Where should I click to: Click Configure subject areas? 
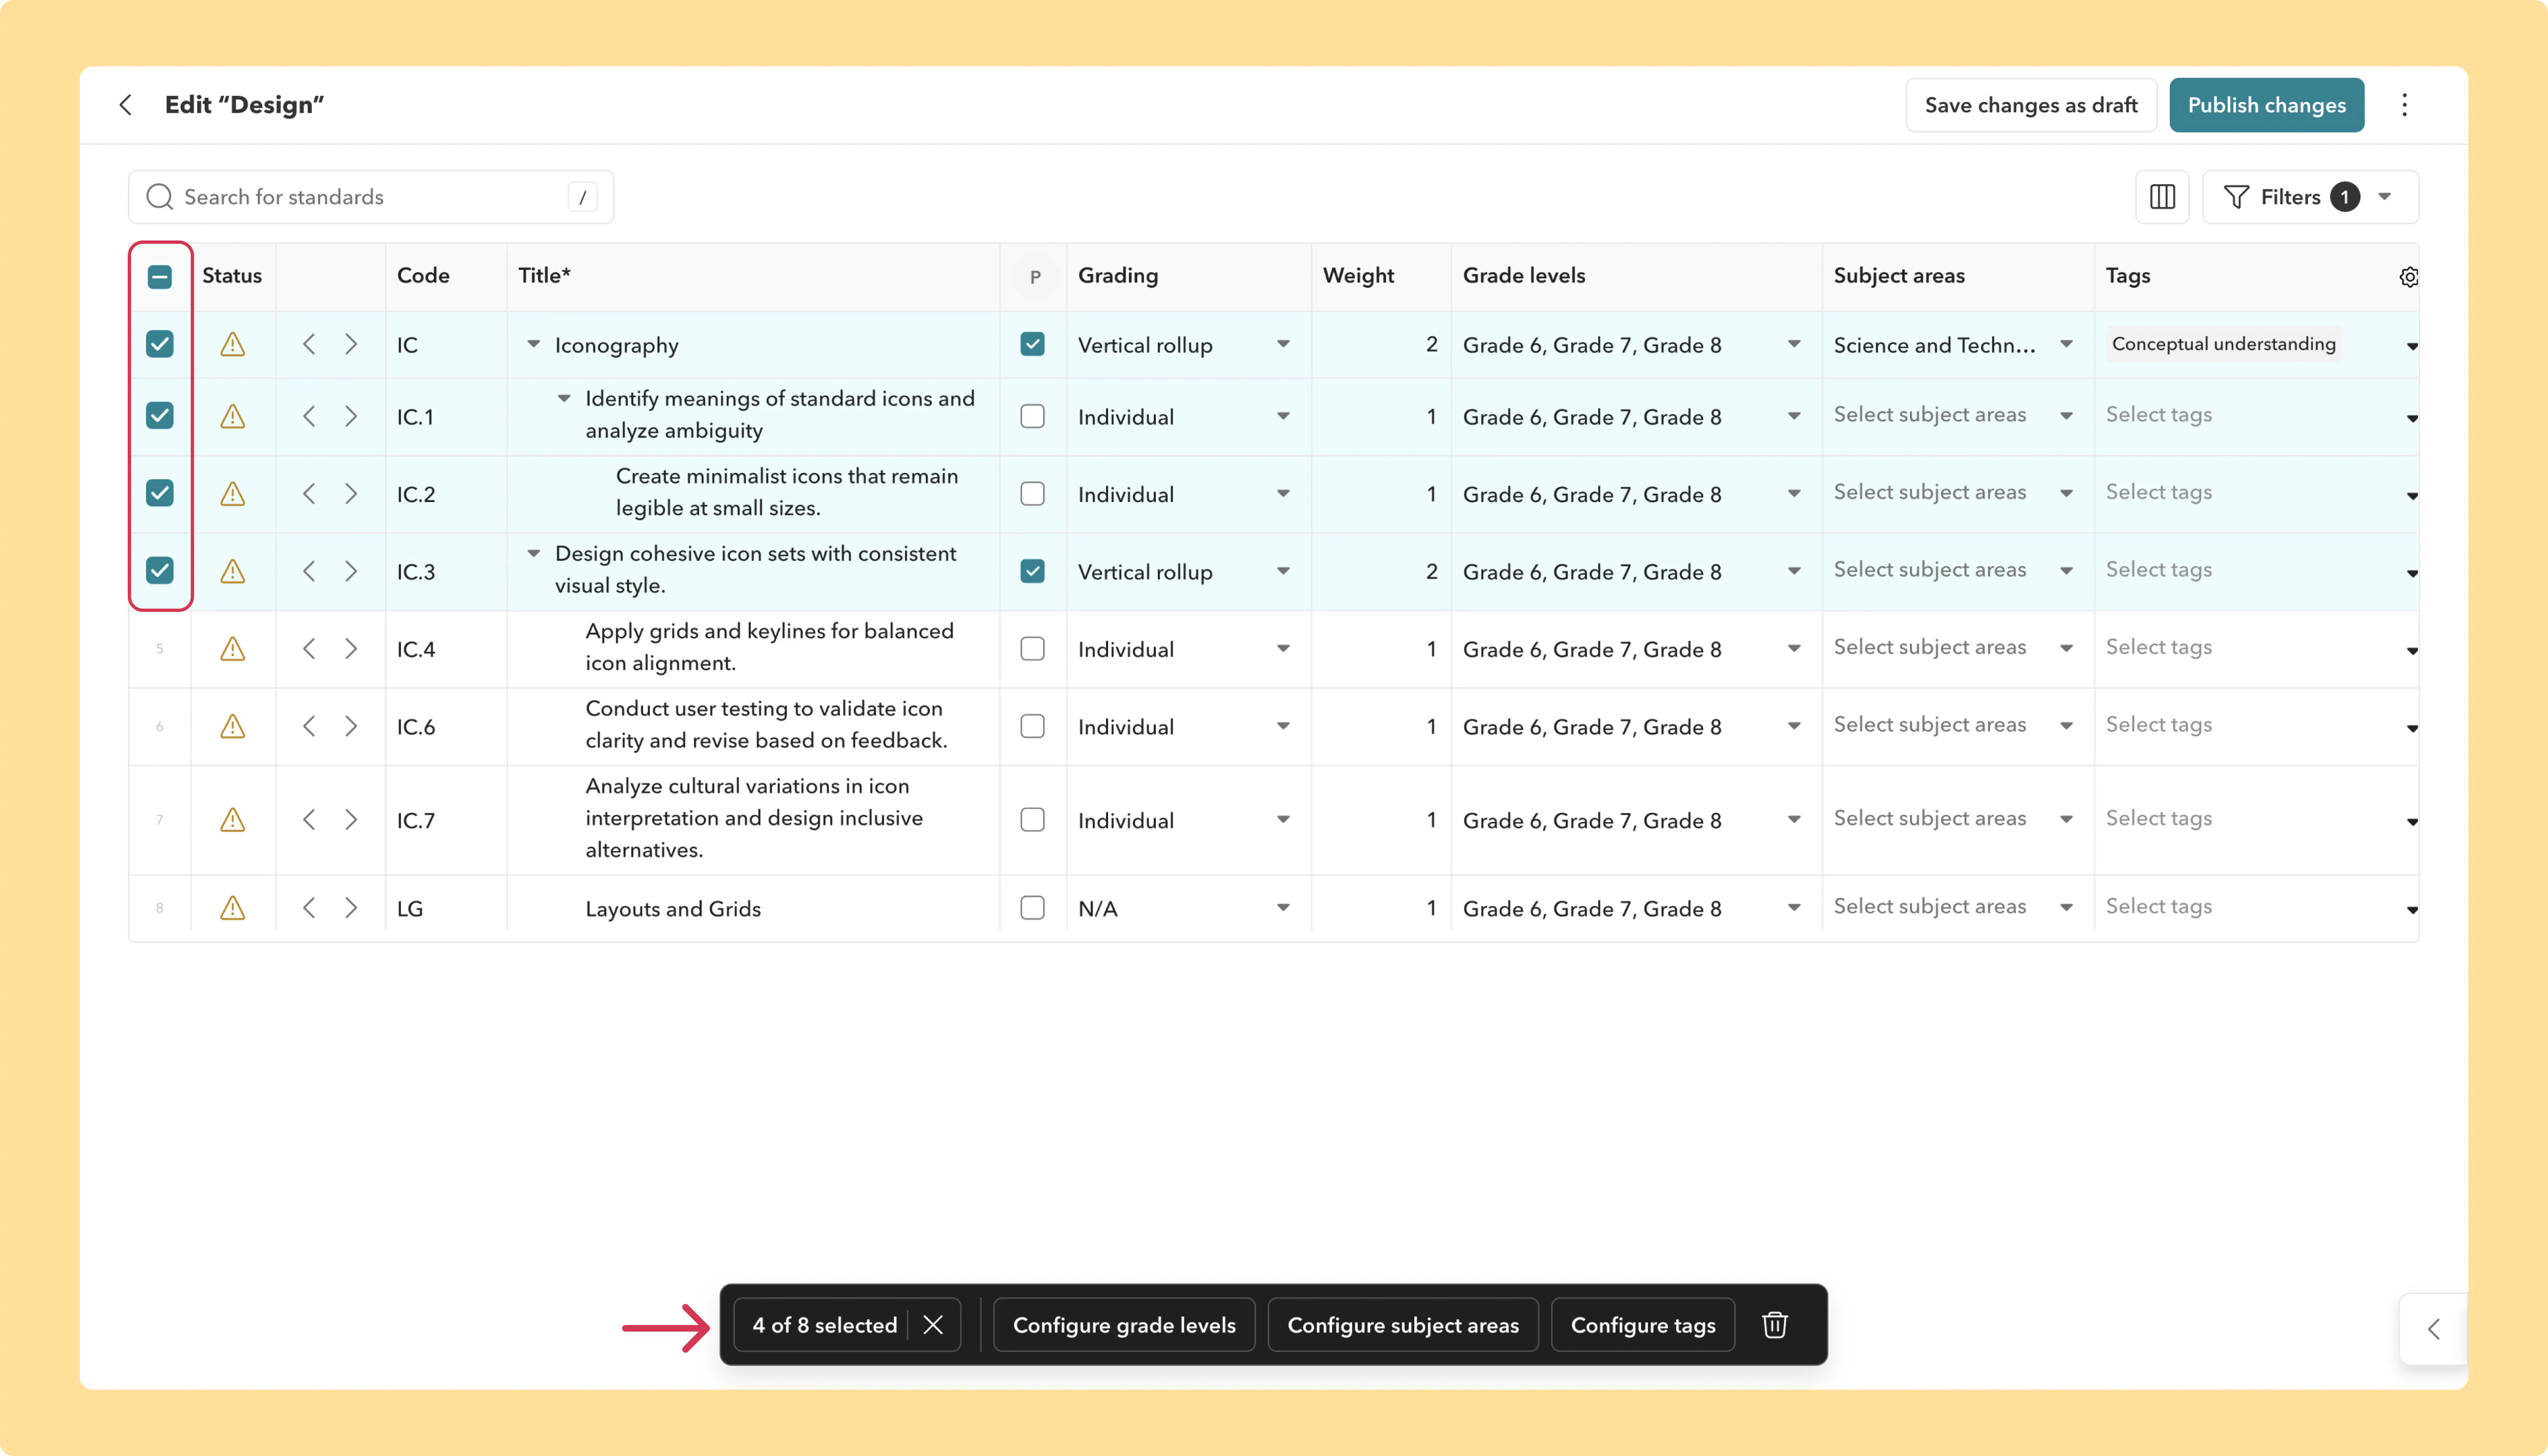1403,1325
